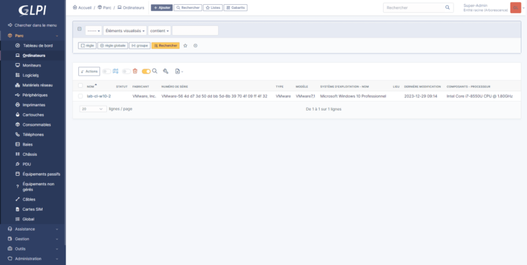The height and width of the screenshot is (265, 527).
Task: Click the Châssis enclosure icon
Action: [x=18, y=154]
